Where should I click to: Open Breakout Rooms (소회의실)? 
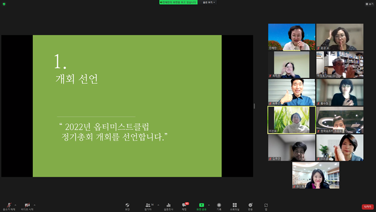pyautogui.click(x=235, y=207)
